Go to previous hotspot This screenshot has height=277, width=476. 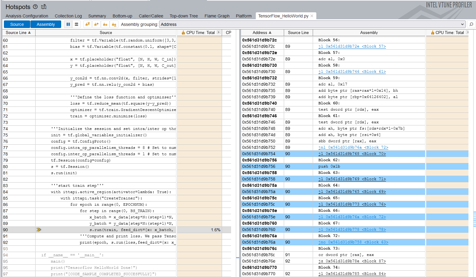coord(96,24)
